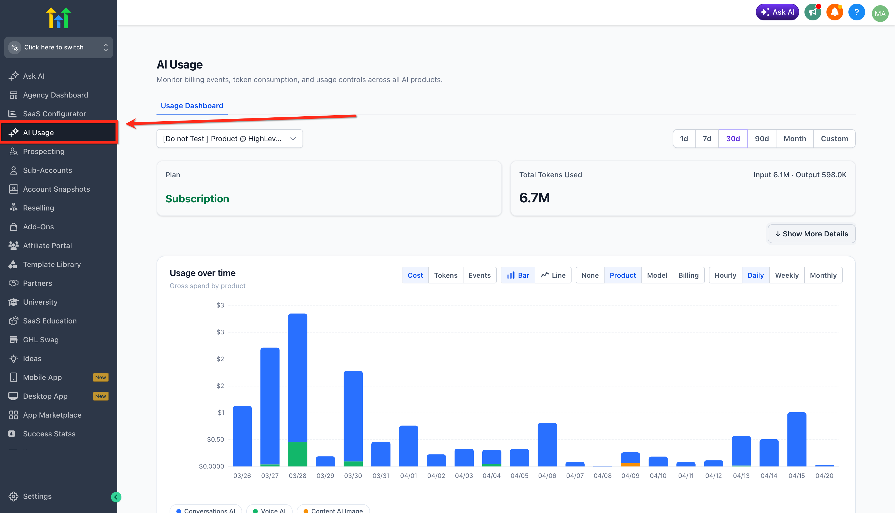The height and width of the screenshot is (513, 895).
Task: Open the MA user avatar
Action: coord(880,13)
